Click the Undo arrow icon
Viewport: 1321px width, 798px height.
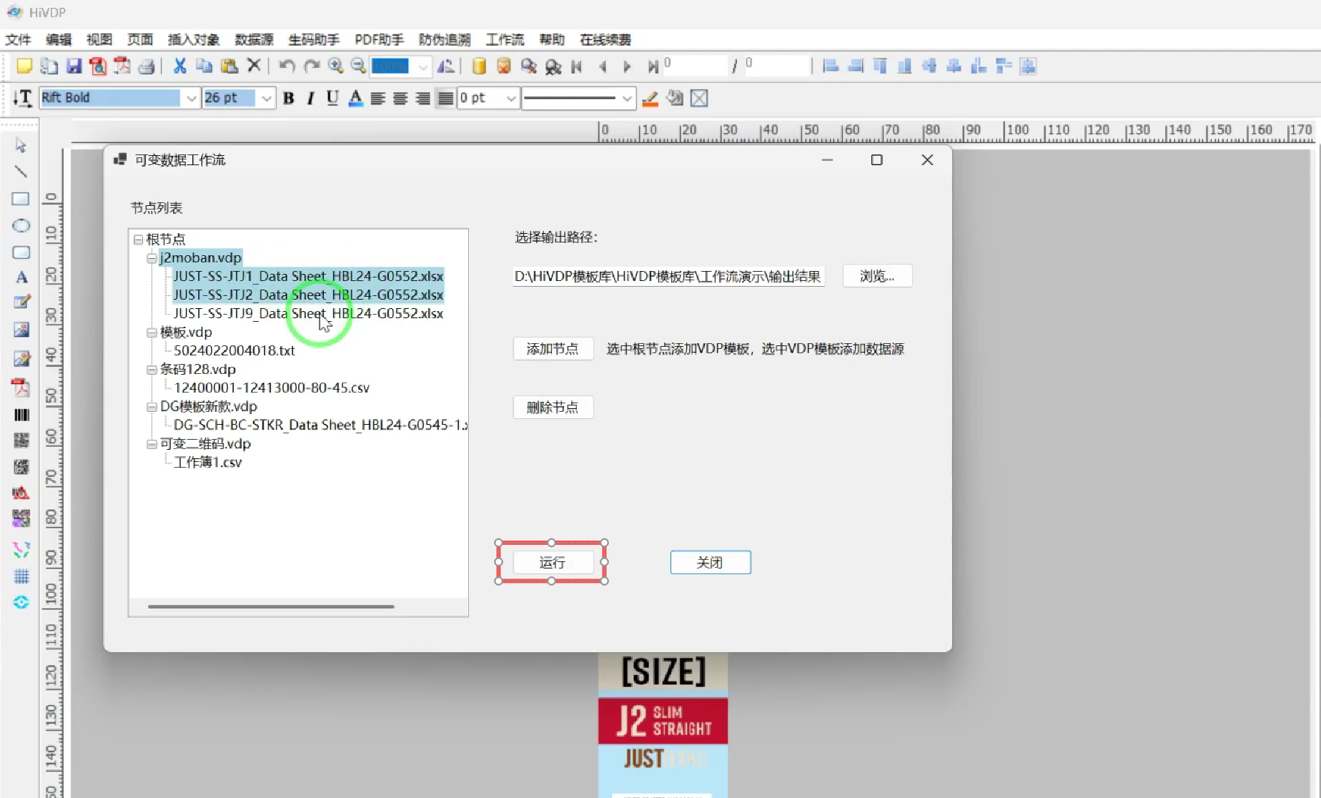pos(287,66)
